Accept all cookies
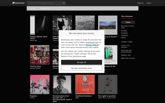The image size is (165, 103). point(82,62)
